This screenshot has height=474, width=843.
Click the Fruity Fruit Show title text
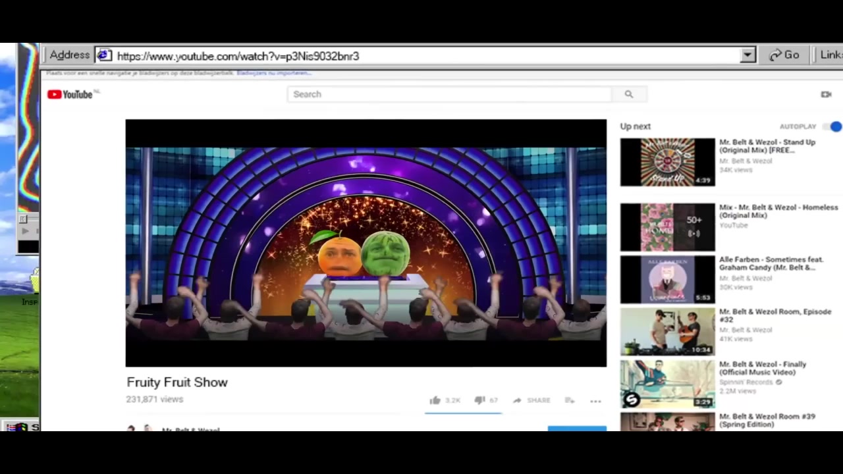177,382
